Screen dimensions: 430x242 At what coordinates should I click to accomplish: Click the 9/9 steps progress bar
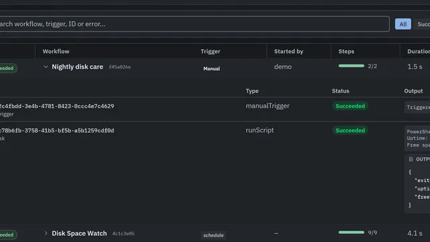351,233
